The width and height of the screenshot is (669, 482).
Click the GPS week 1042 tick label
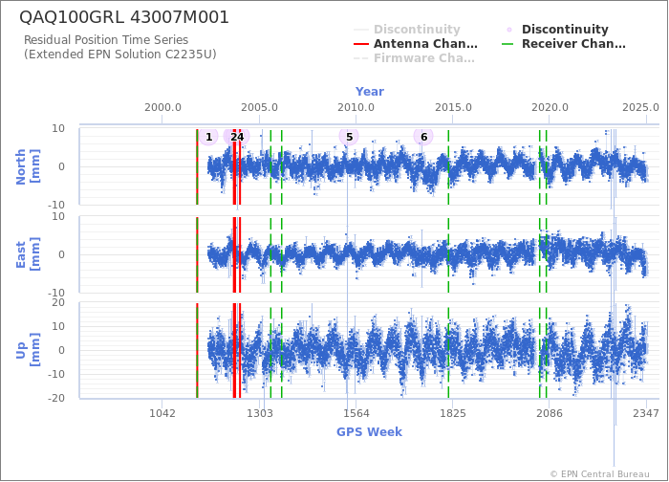pos(162,413)
